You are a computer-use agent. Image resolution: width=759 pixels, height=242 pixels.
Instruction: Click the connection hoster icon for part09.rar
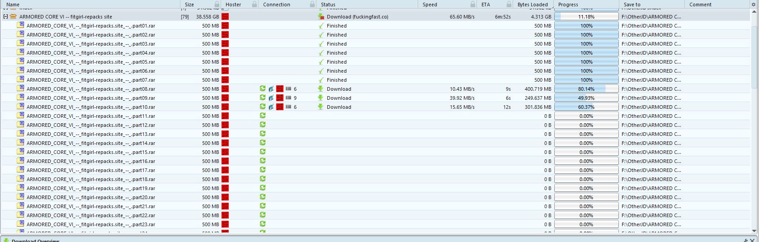pyautogui.click(x=280, y=98)
